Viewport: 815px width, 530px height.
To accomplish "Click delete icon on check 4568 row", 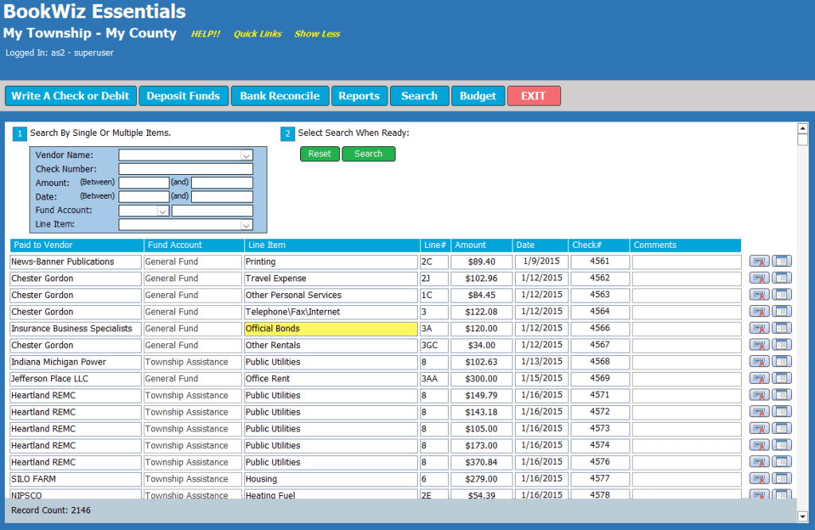I will pos(759,362).
